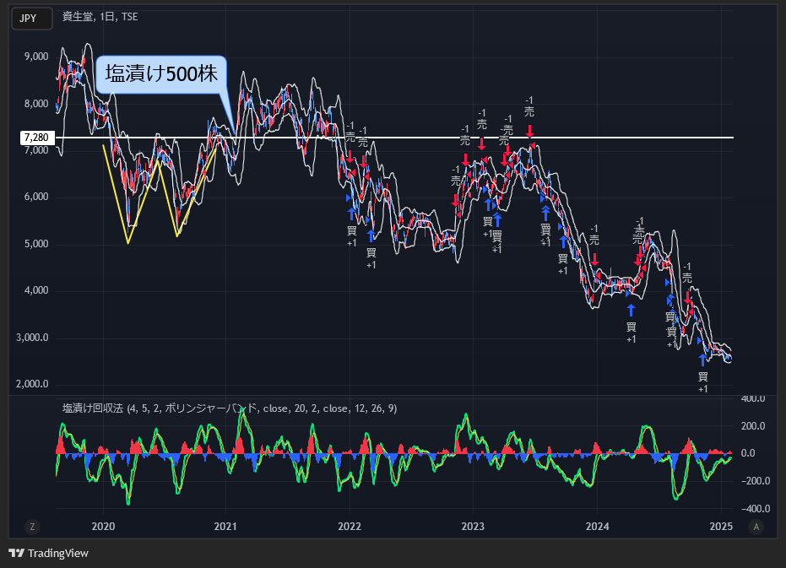Click the 資生堂 symbol title

(x=78, y=17)
